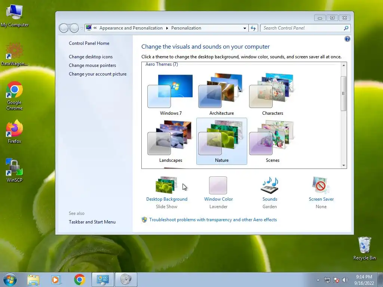383x287 pixels.
Task: Click Personalization in the breadcrumb
Action: (x=186, y=28)
